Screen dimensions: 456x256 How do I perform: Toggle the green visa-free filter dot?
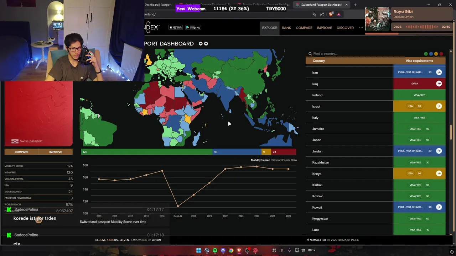(426, 54)
